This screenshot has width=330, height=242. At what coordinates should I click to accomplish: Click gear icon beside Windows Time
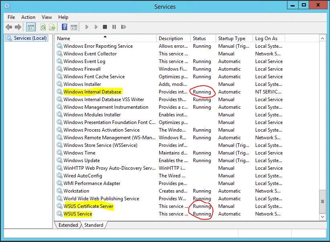[x=59, y=153]
